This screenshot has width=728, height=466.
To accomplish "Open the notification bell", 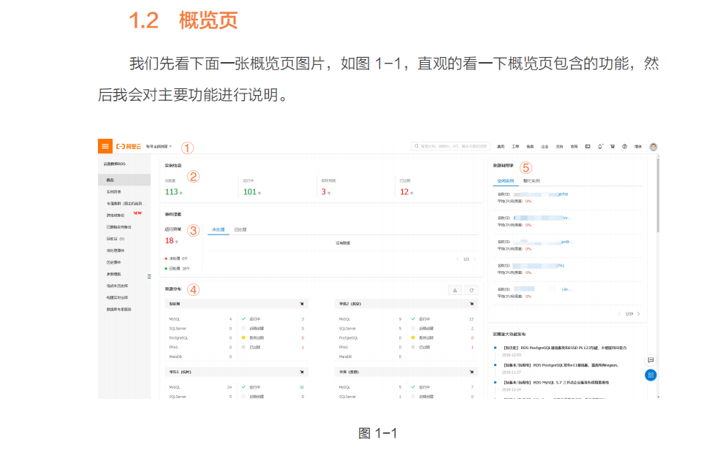I will click(x=600, y=147).
